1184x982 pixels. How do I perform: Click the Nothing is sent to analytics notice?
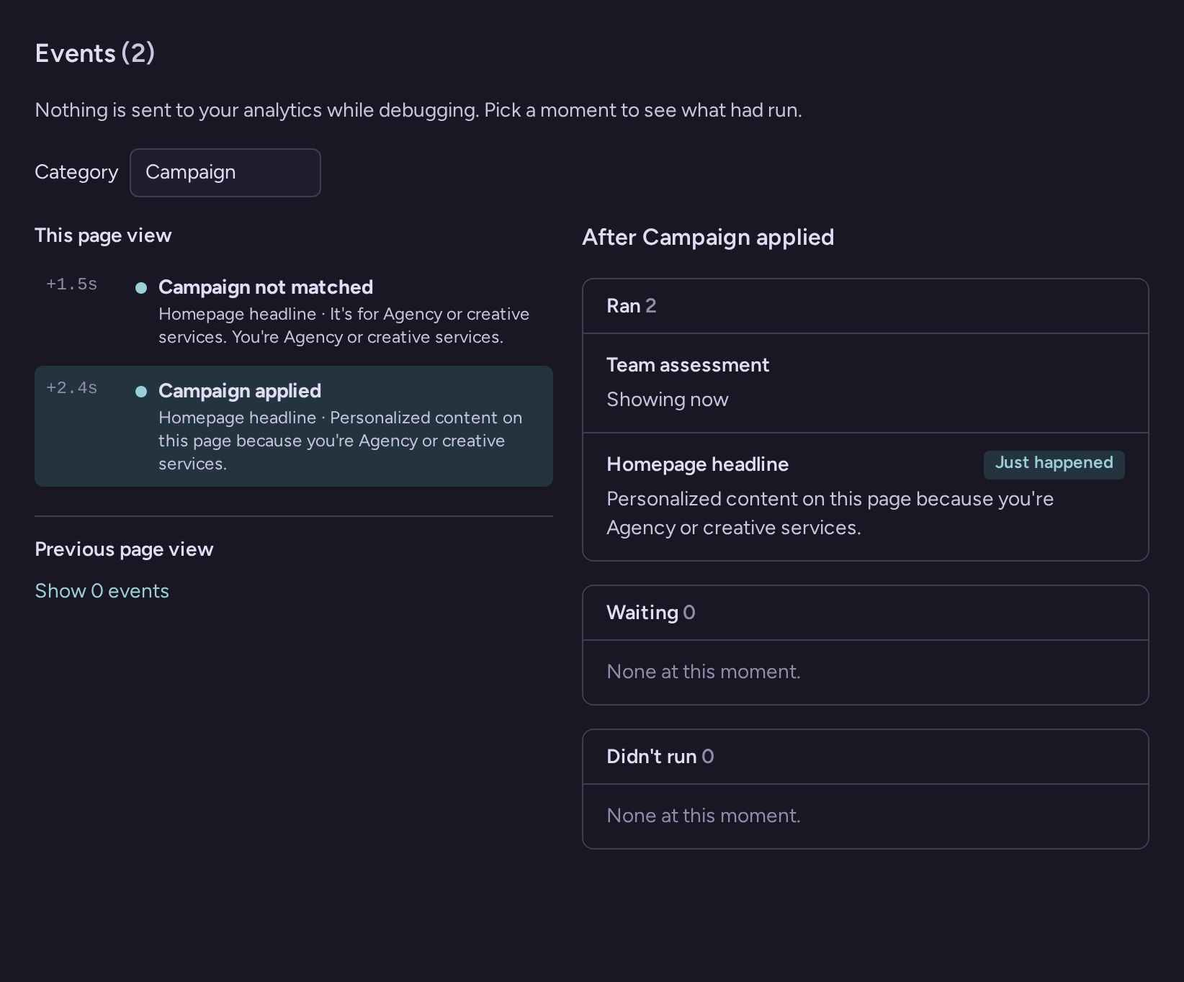click(x=418, y=110)
